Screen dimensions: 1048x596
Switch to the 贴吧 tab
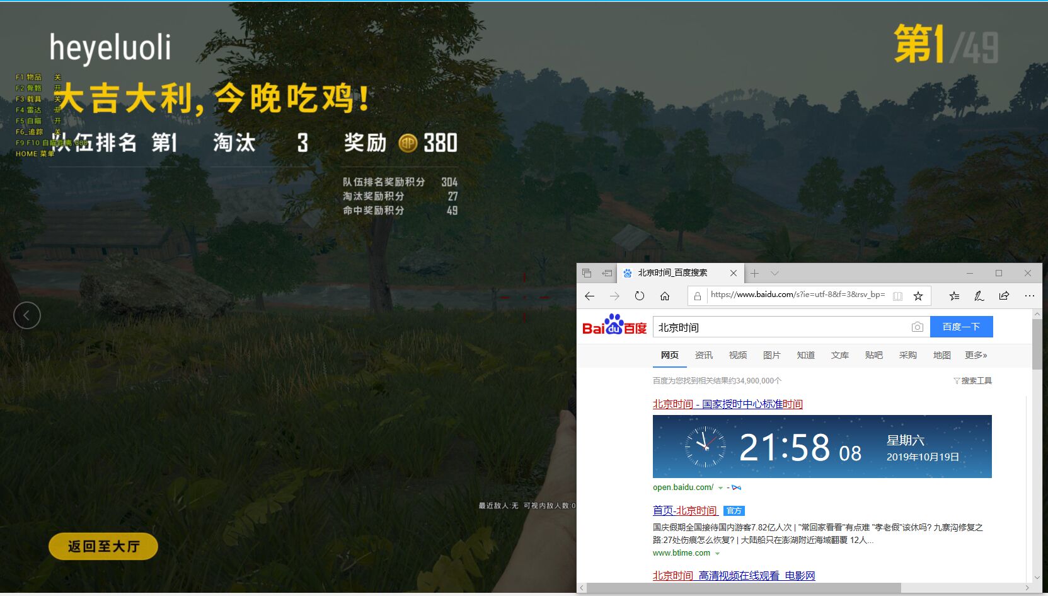873,355
